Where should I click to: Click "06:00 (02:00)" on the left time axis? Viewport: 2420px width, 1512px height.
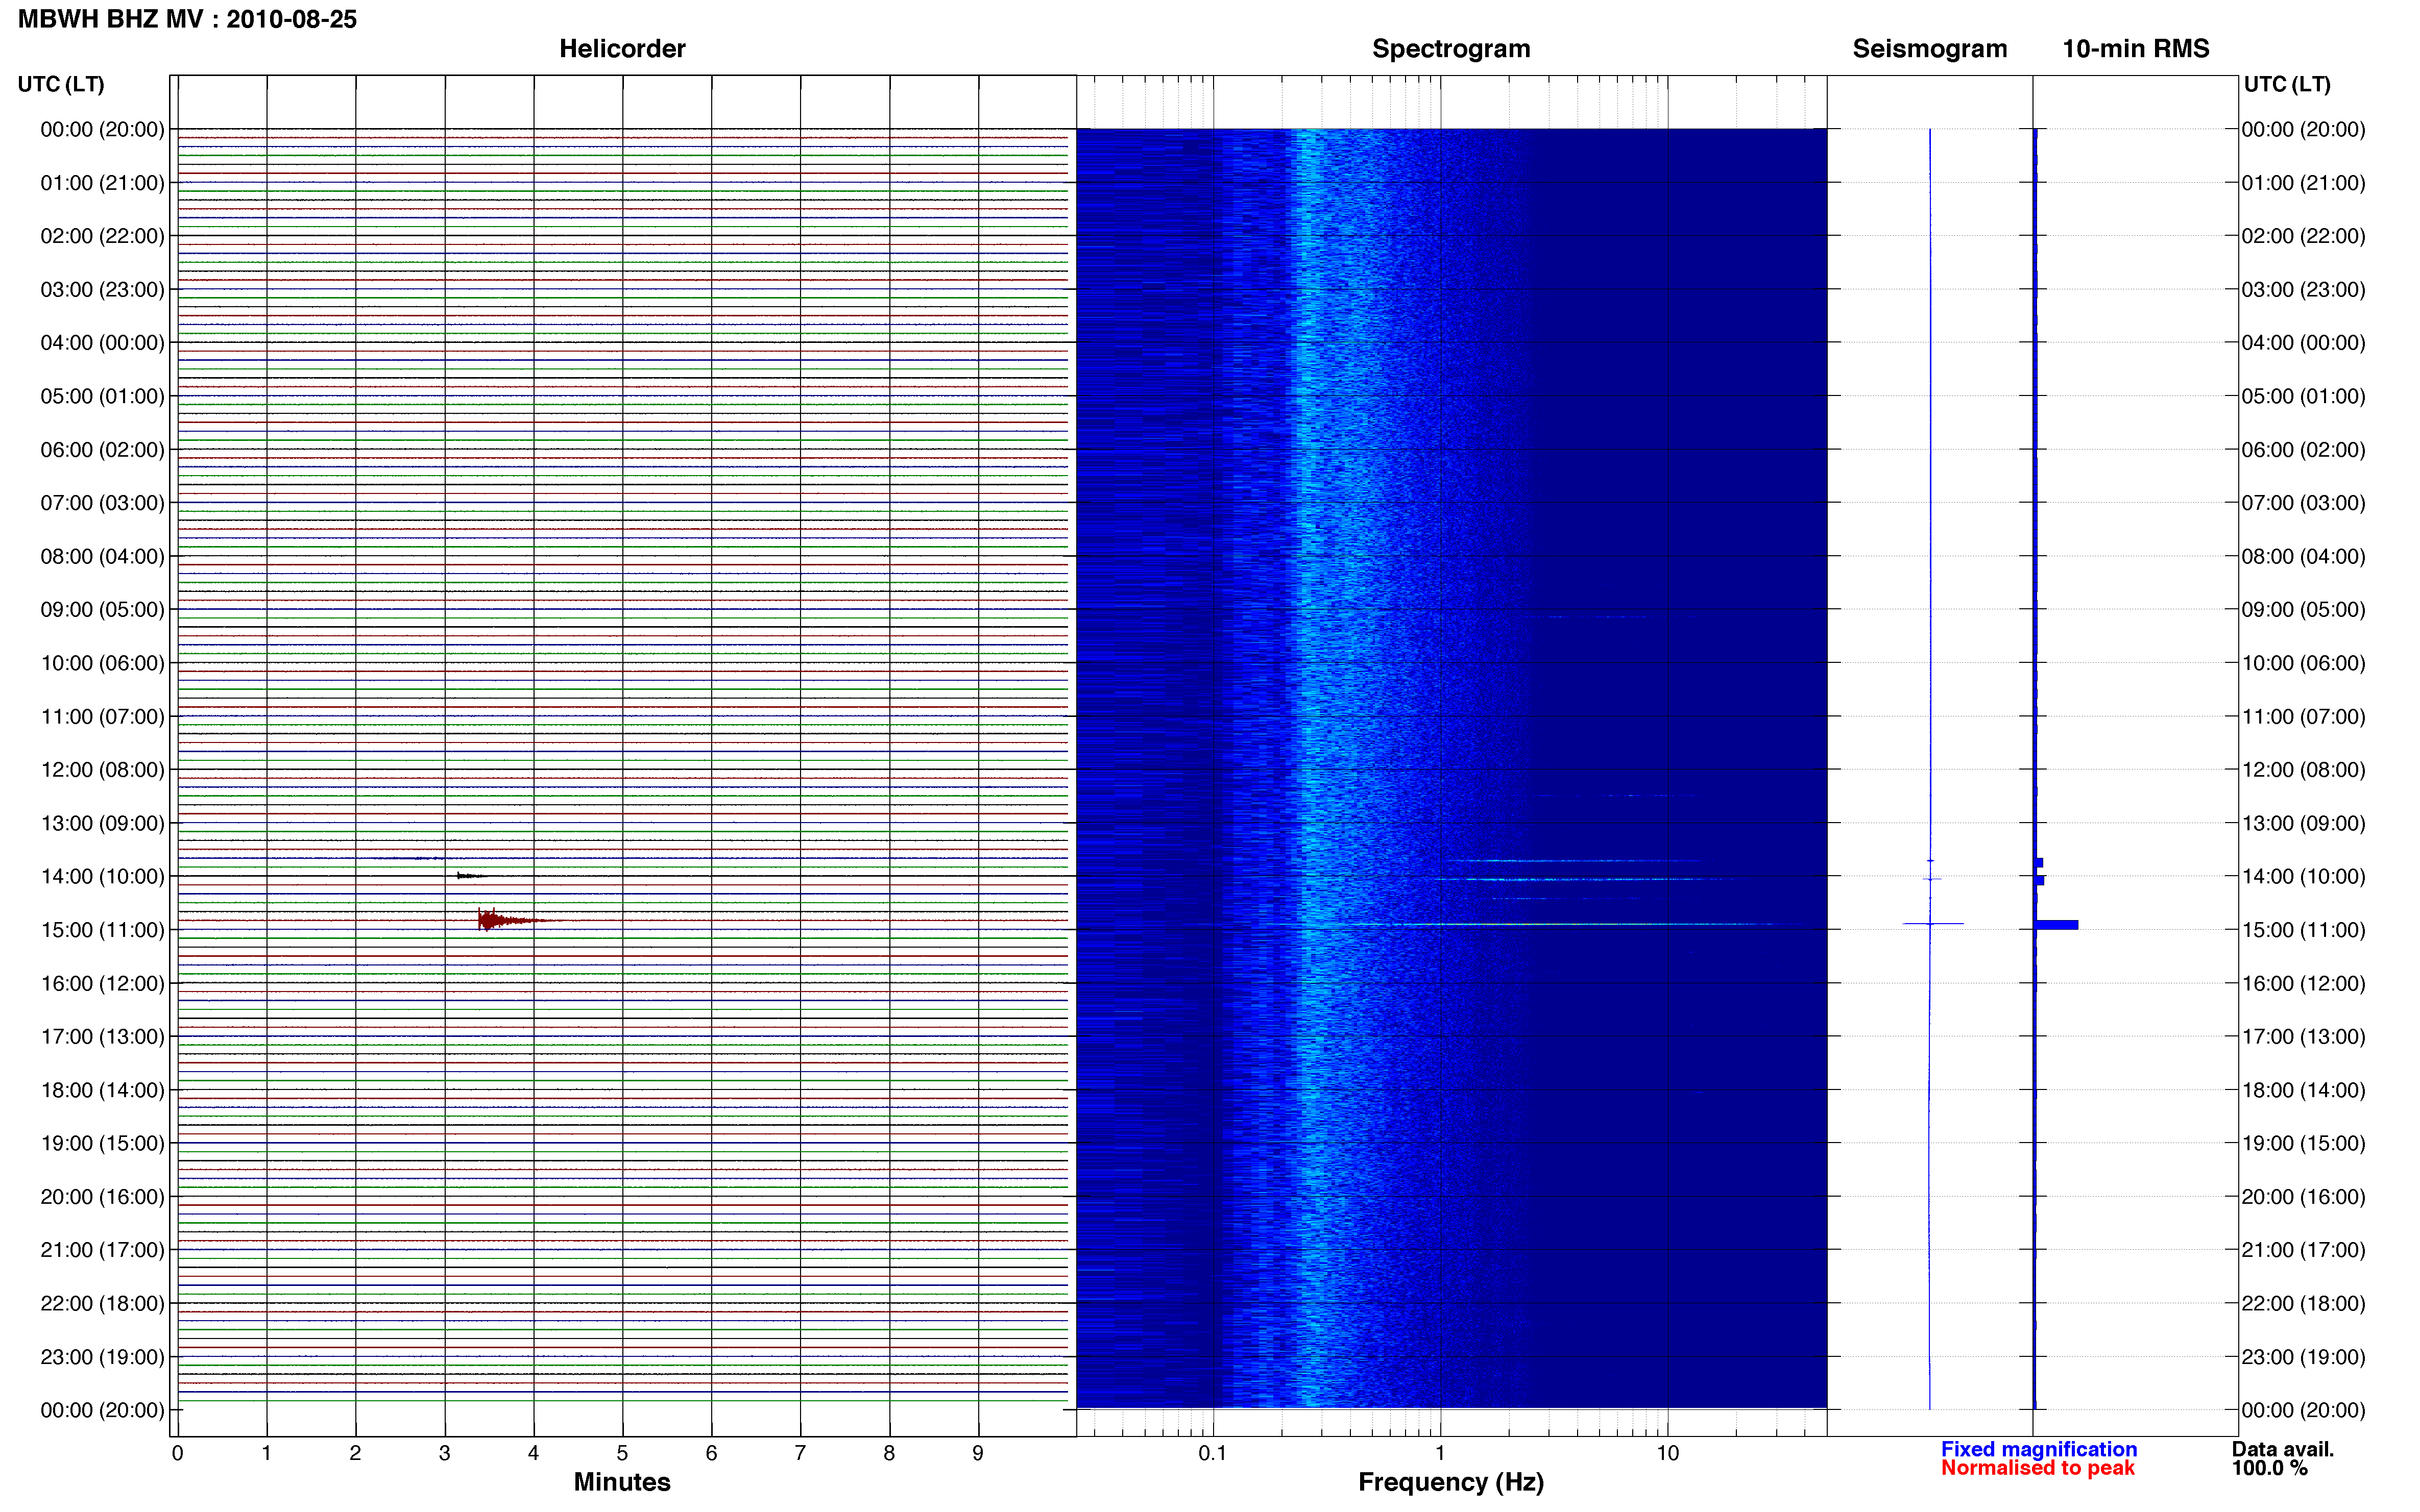[x=102, y=450]
